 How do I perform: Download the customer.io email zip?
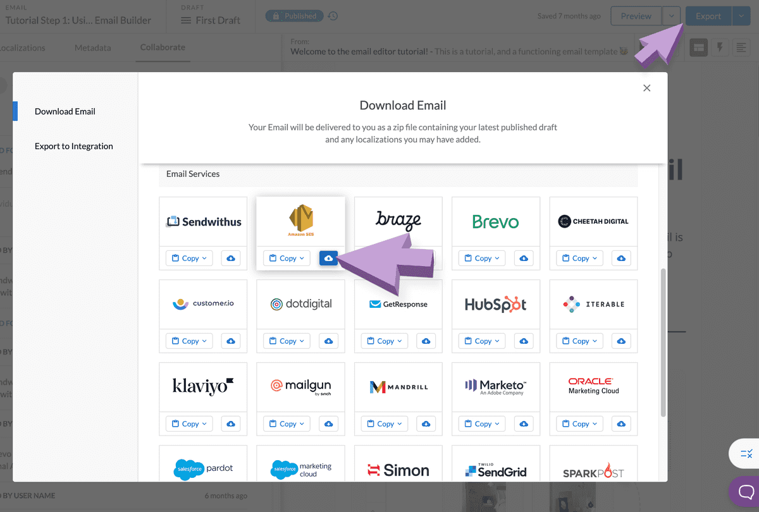click(x=231, y=341)
